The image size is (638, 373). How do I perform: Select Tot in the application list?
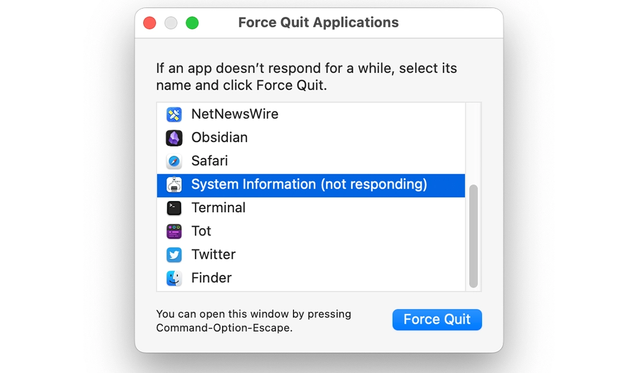click(261, 231)
